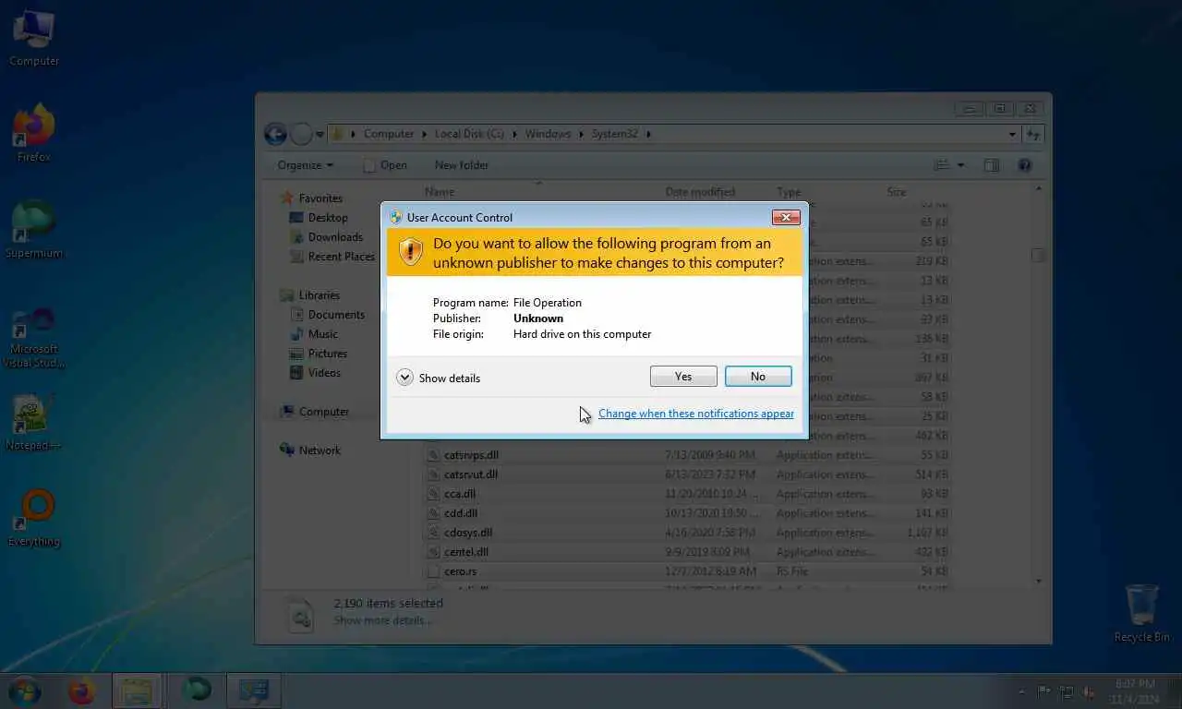Click the Explorer help icon
This screenshot has width=1182, height=709.
(x=1024, y=165)
